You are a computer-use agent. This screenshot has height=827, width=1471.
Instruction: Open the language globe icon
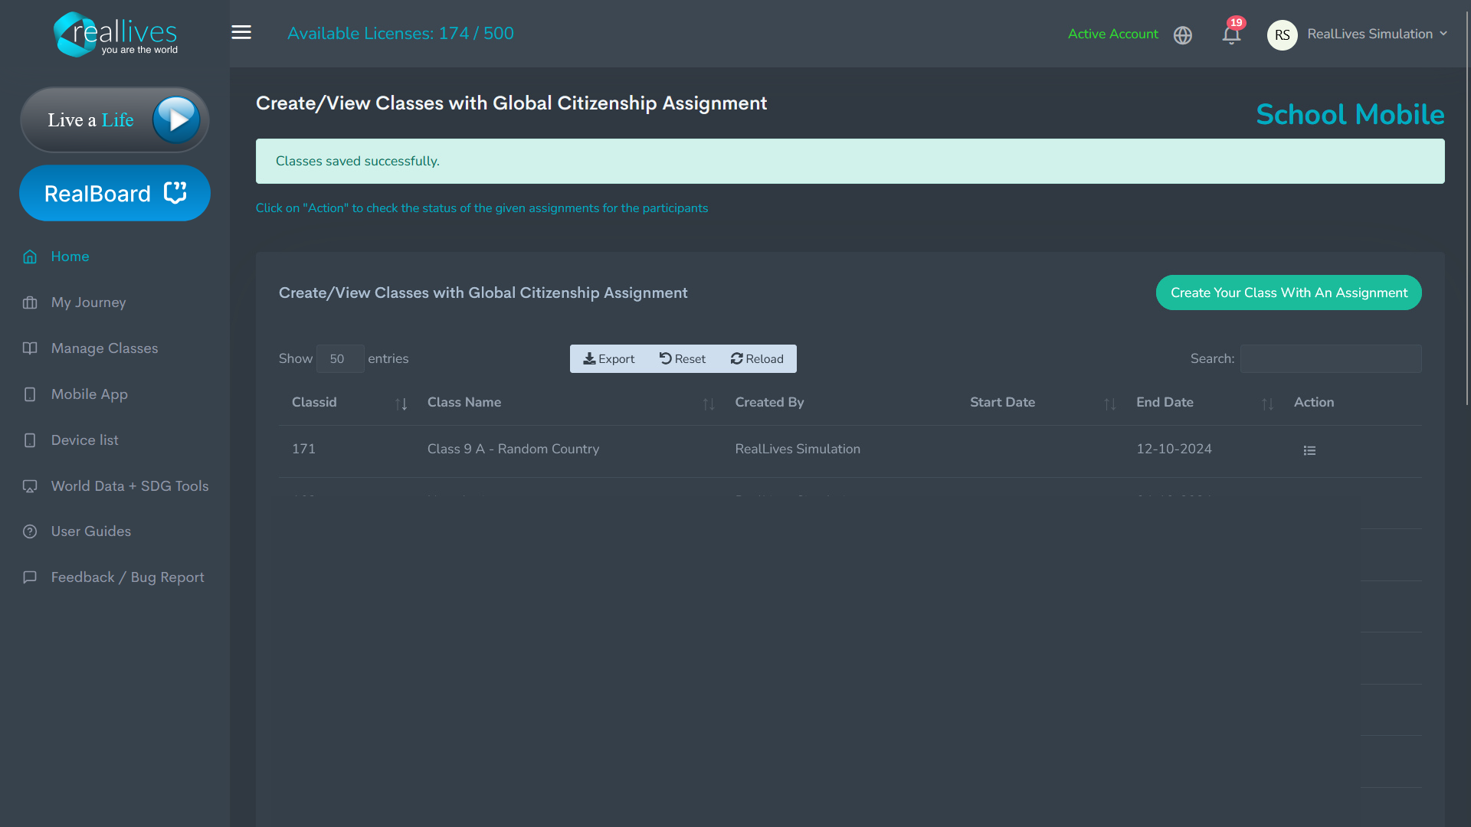click(x=1183, y=35)
